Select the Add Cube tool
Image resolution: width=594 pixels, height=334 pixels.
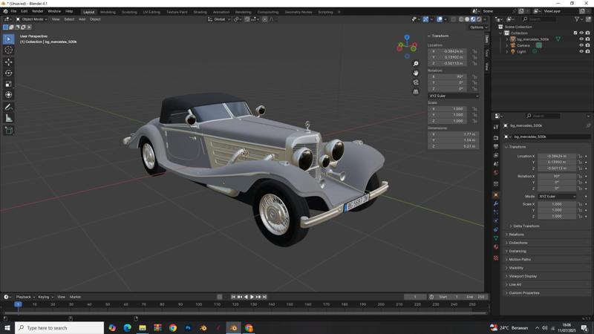[9, 131]
